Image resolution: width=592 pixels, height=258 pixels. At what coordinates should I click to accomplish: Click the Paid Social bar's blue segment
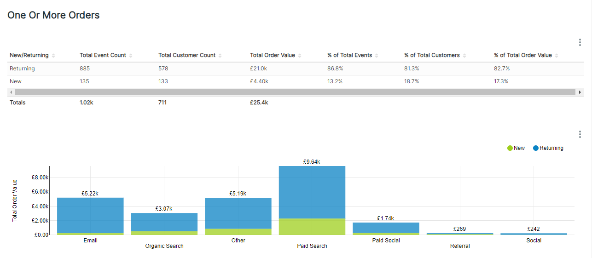click(386, 228)
